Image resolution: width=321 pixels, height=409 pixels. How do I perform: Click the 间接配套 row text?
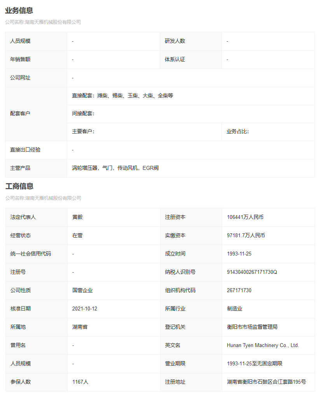[83, 113]
